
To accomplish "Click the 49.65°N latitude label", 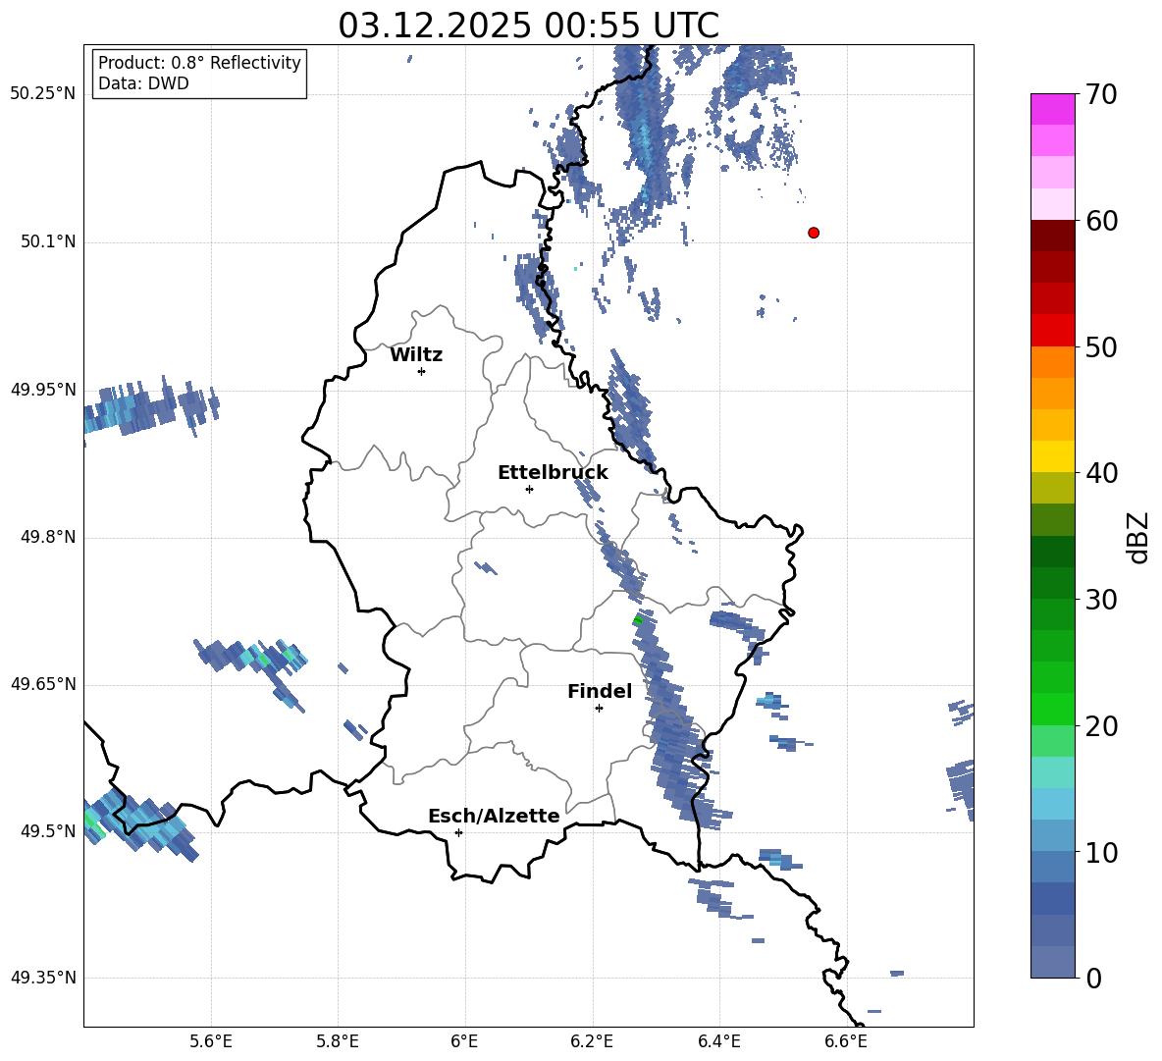I will 42,683.
